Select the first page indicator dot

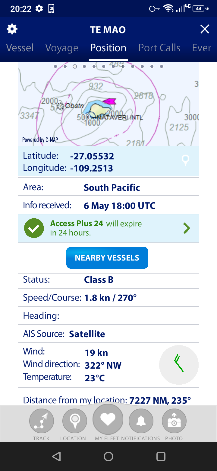[x=55, y=66]
